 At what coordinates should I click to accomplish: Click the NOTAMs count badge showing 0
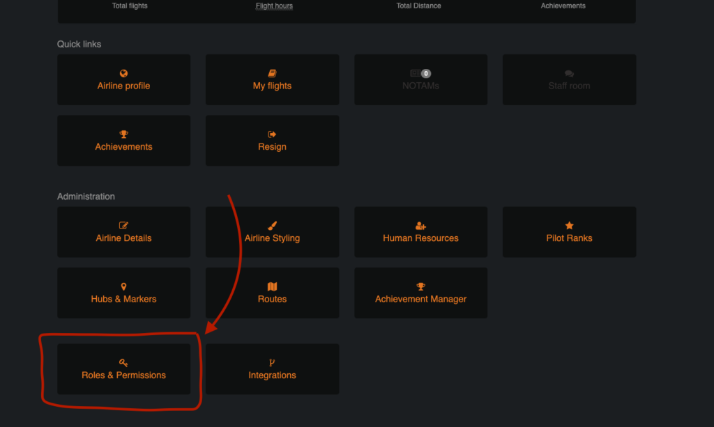[x=426, y=73]
